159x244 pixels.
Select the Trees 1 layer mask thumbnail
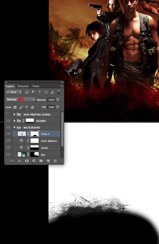click(34, 134)
